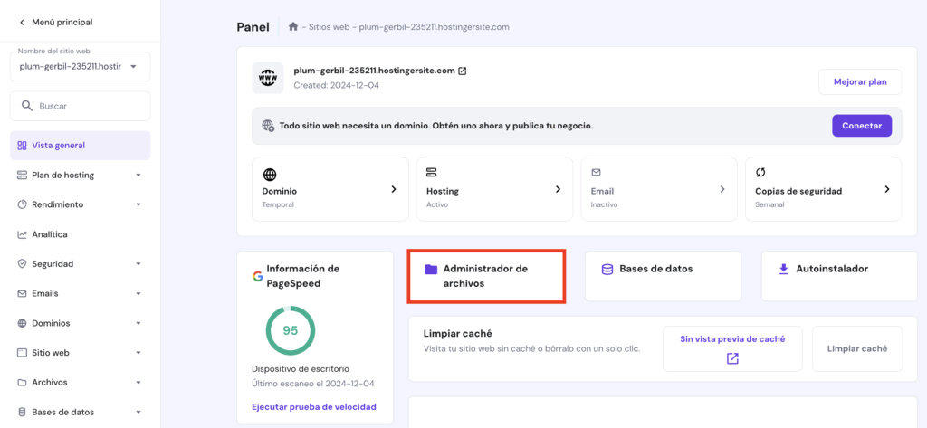Click the Analítica chart icon in sidebar

click(23, 234)
